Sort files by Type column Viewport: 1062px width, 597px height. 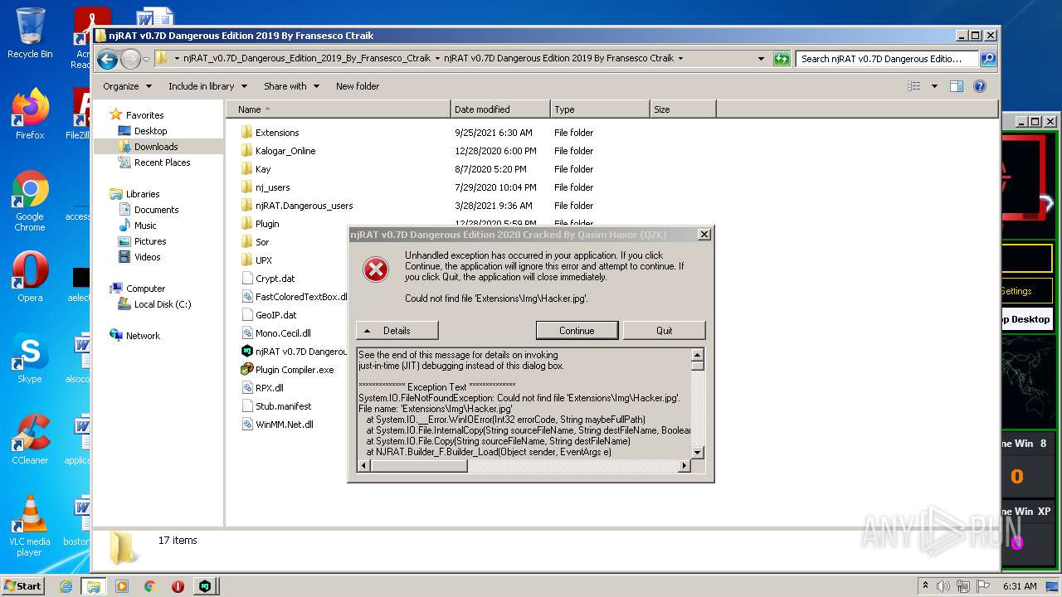tap(600, 109)
